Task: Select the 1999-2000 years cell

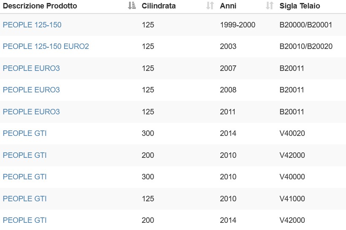Action: [x=238, y=25]
